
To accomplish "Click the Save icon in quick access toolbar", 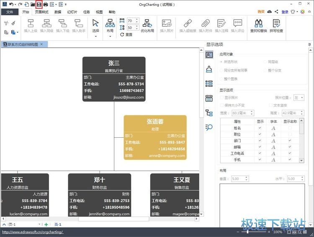I will 39,4.
